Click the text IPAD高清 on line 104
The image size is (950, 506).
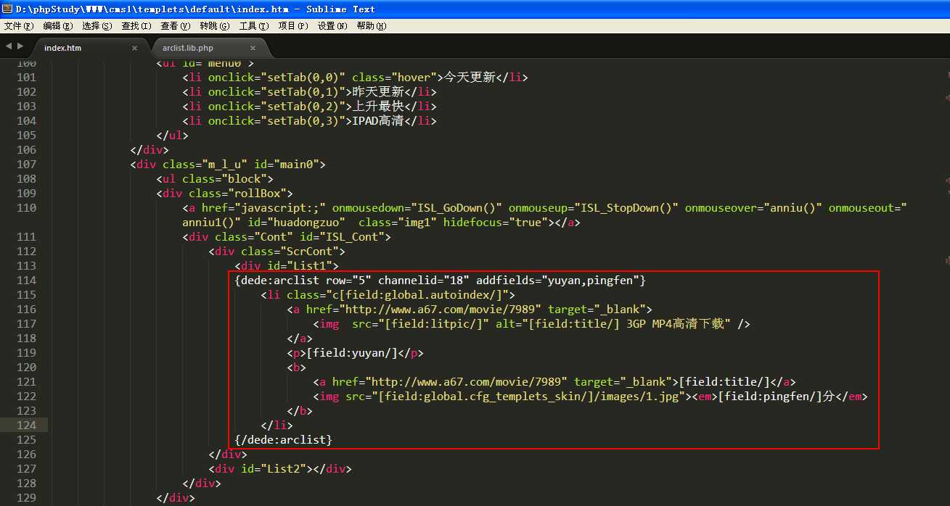tap(378, 121)
